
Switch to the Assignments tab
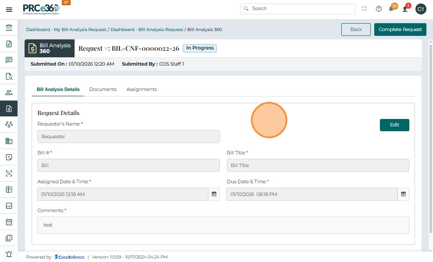pos(141,89)
